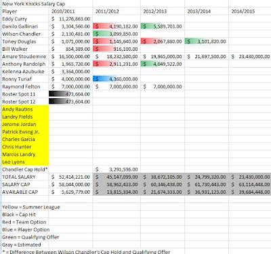The height and width of the screenshot is (254, 271).
Task: Select Toney Douglas's green 3,101,820.00 cell
Action: pos(207,41)
